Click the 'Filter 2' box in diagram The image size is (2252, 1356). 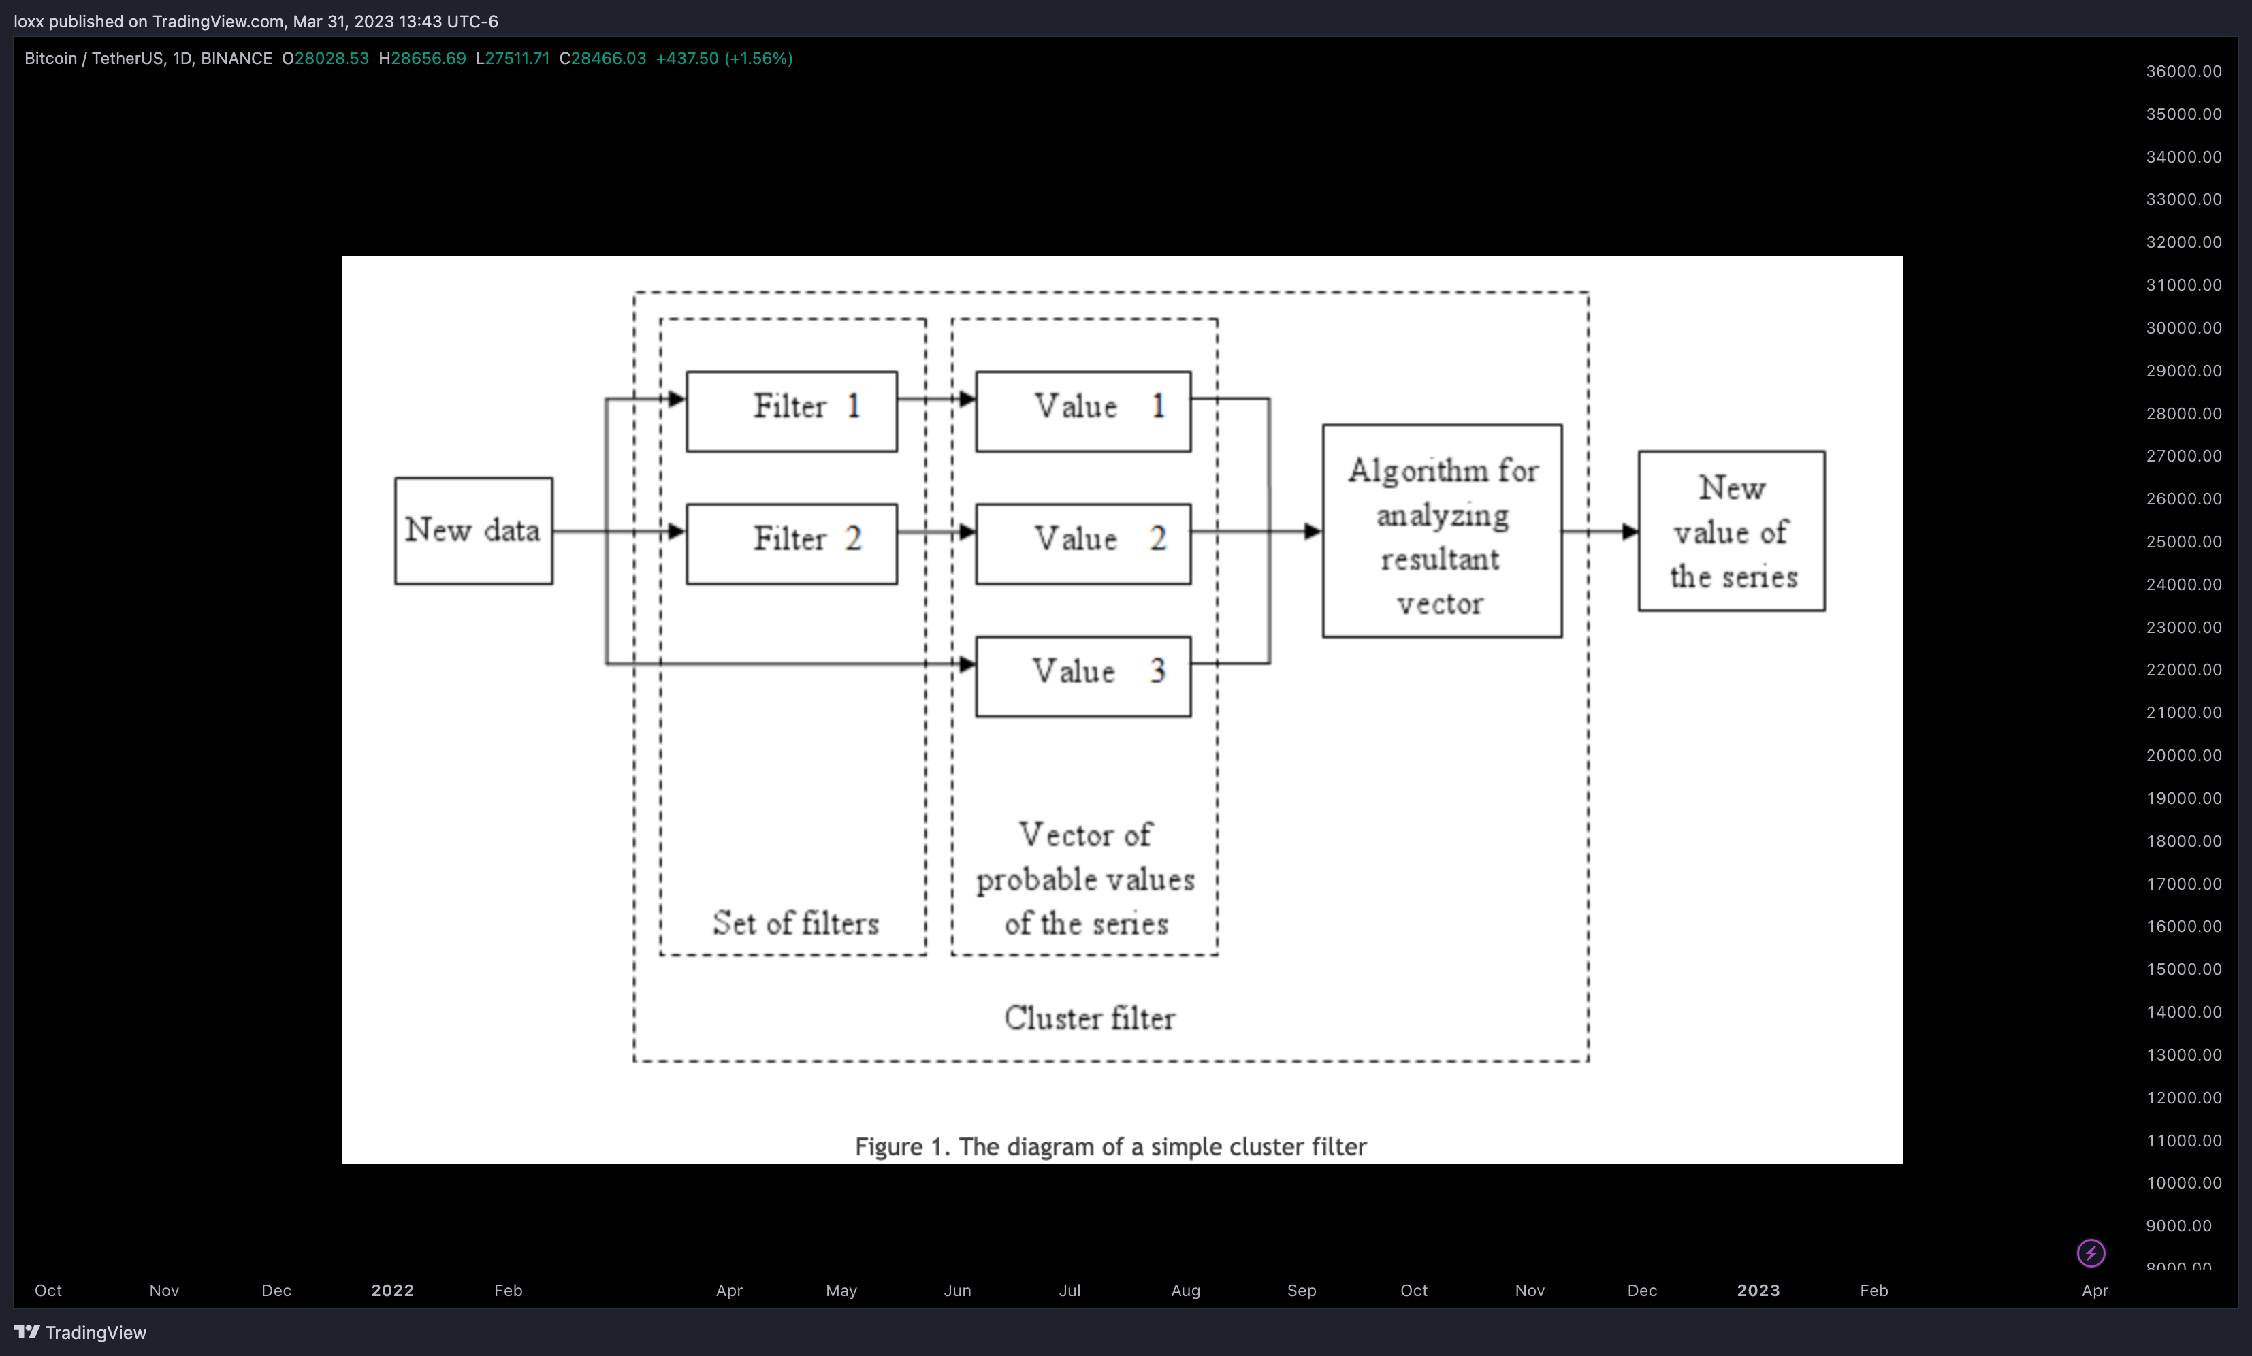click(792, 544)
